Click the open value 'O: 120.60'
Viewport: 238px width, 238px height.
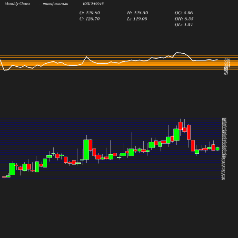click(89, 13)
